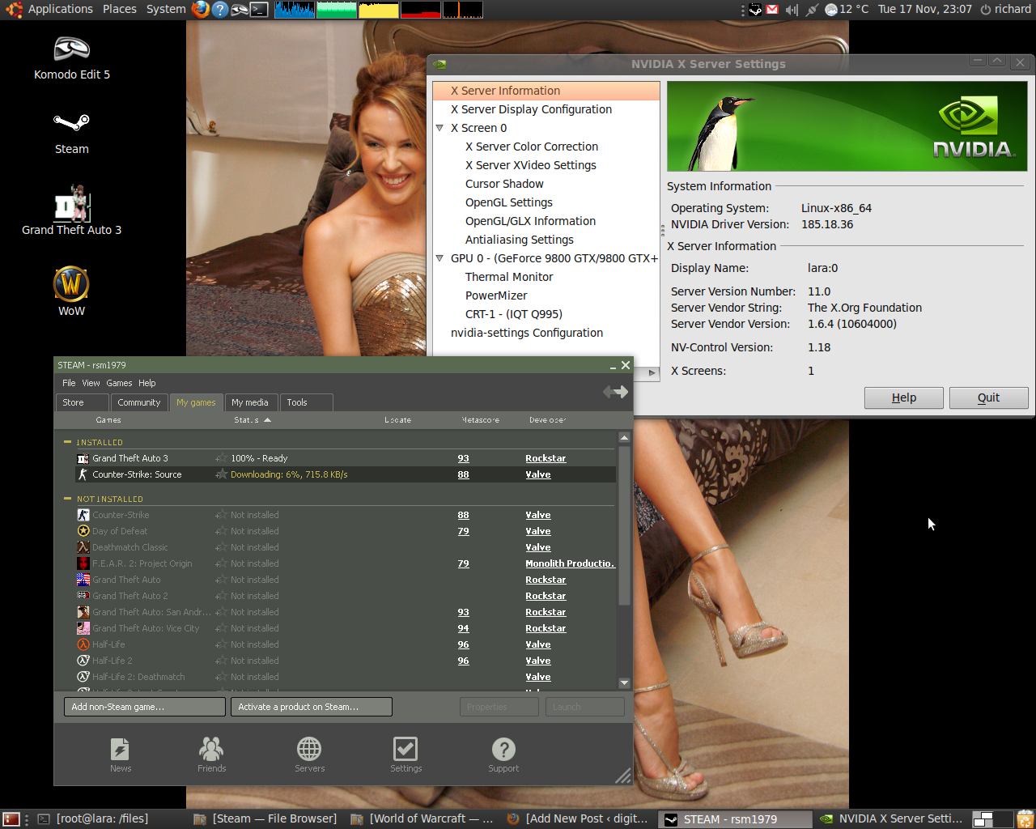Open the network connection tray icon

coord(812,9)
